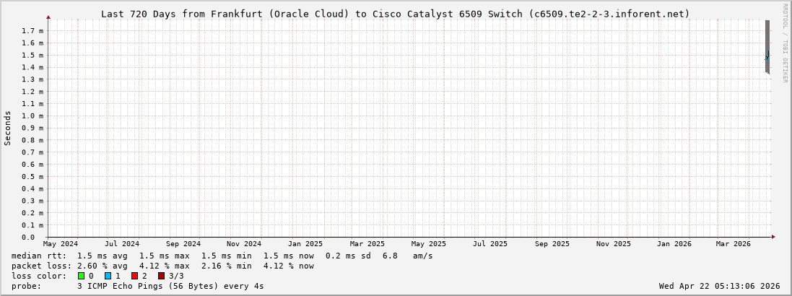This screenshot has height=296, width=792.
Task: Select the Jan 2026 time axis label
Action: tap(674, 244)
